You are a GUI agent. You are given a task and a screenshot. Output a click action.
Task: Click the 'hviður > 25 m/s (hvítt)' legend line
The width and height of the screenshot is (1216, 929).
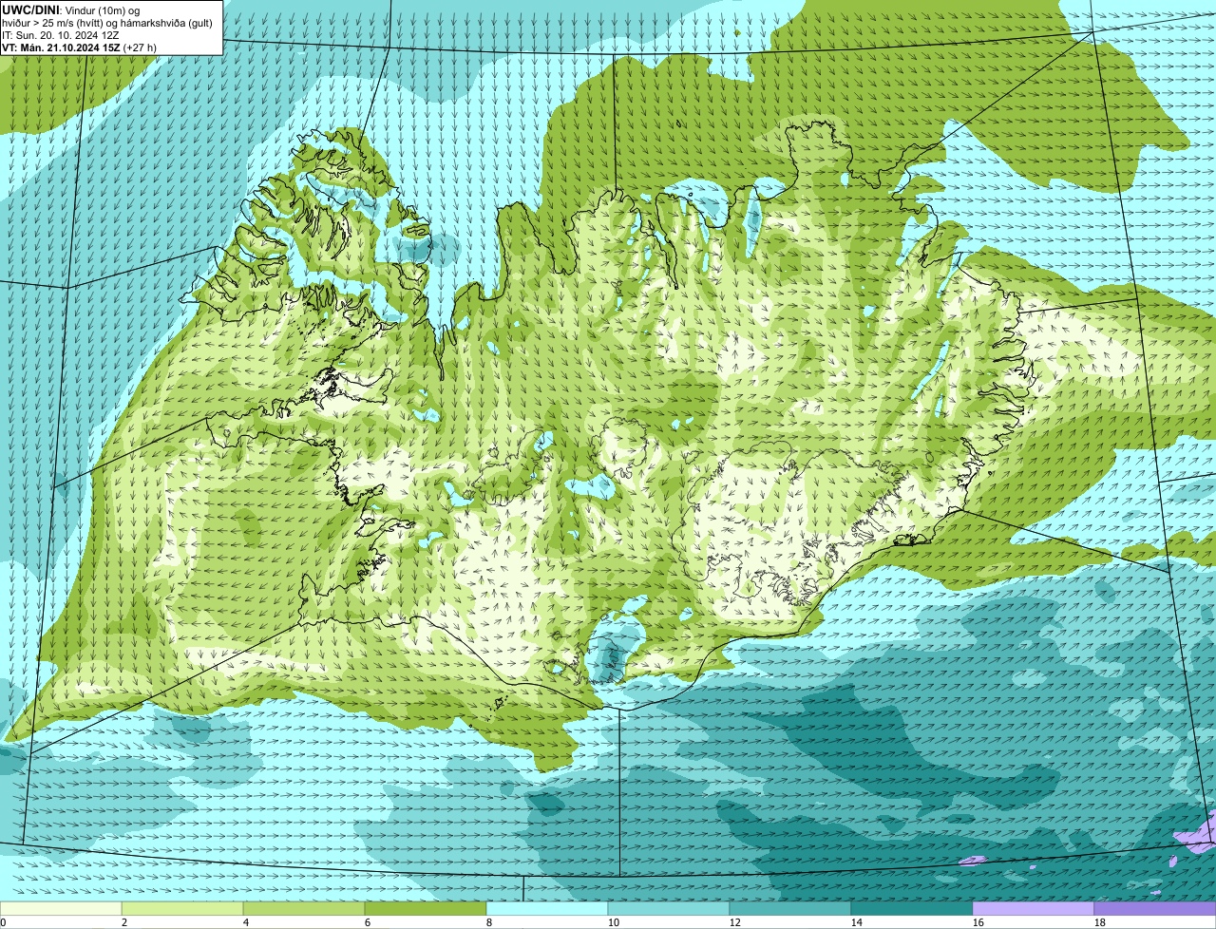107,22
